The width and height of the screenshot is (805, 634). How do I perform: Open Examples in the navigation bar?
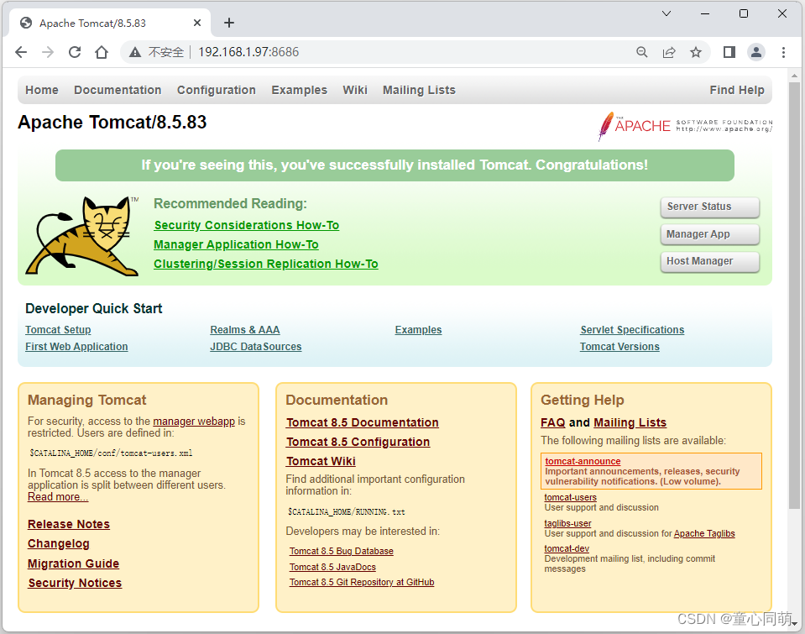(300, 90)
